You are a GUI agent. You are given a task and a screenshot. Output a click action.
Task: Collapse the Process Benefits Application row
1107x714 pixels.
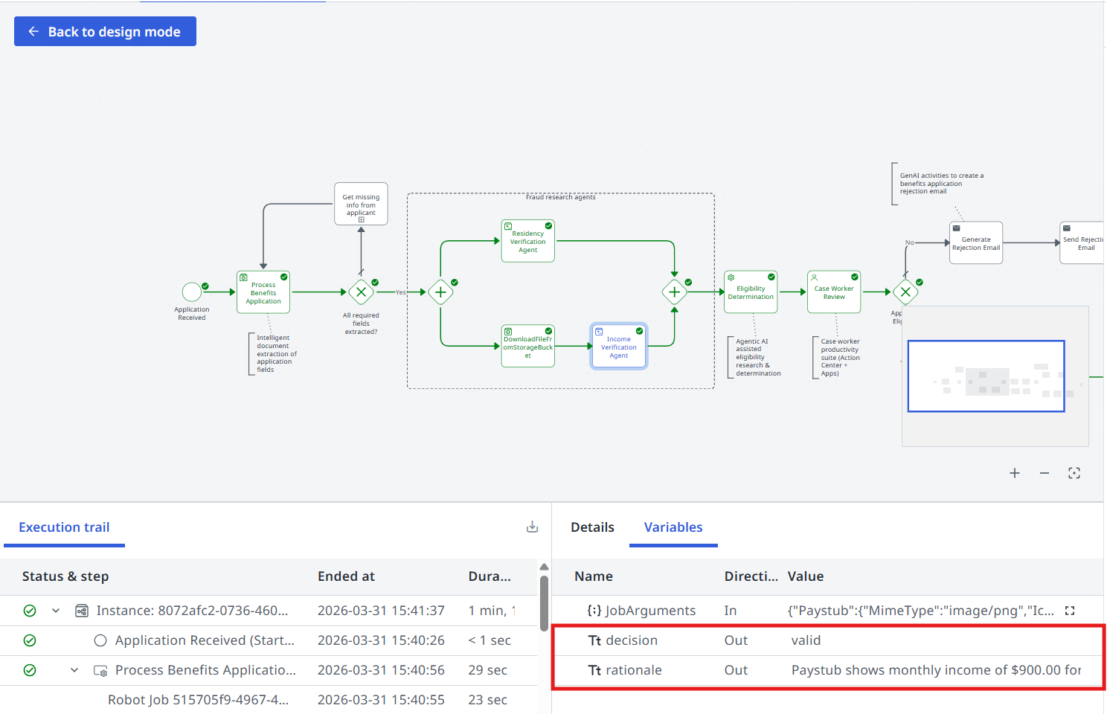[74, 670]
